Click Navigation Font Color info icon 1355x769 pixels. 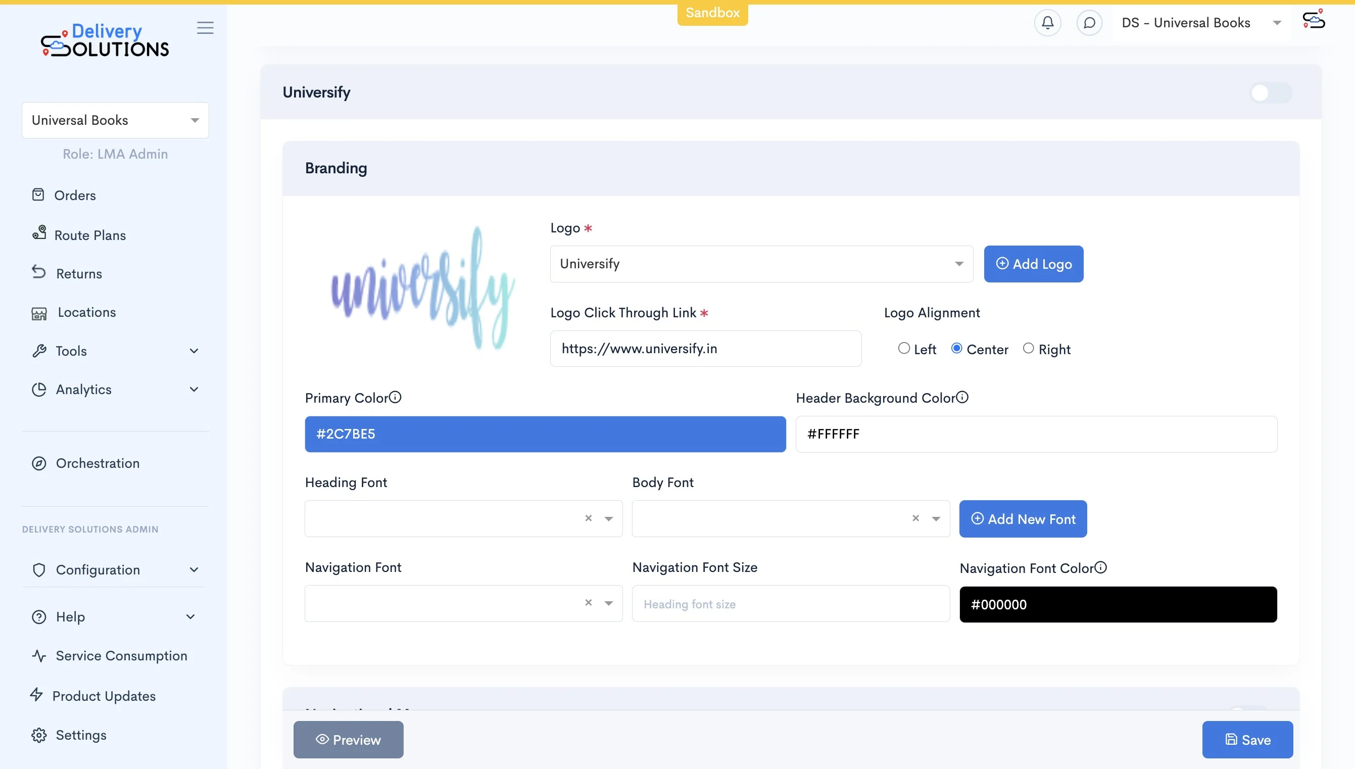point(1100,567)
